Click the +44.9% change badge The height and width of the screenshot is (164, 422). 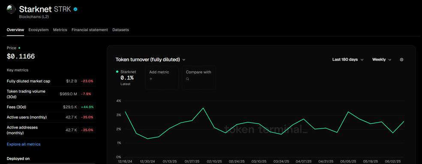(87, 107)
